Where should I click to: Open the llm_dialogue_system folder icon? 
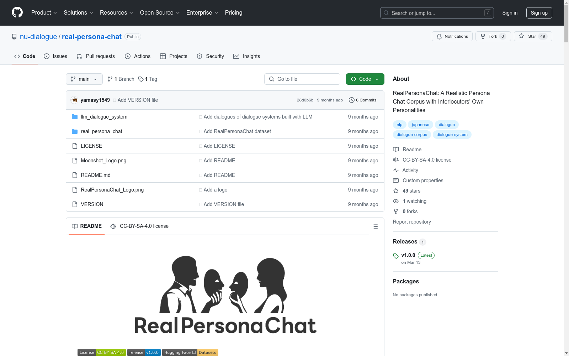click(x=75, y=117)
